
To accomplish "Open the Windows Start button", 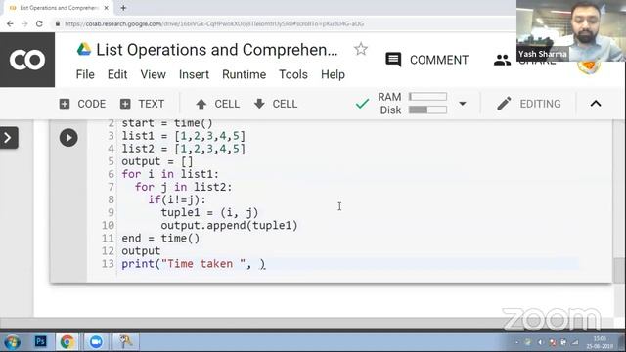I will coord(12,342).
